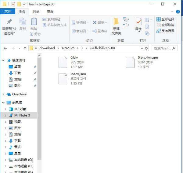The height and width of the screenshot is (173, 183).
Task: Open recent locations dropdown arrow
Action: (20, 48)
